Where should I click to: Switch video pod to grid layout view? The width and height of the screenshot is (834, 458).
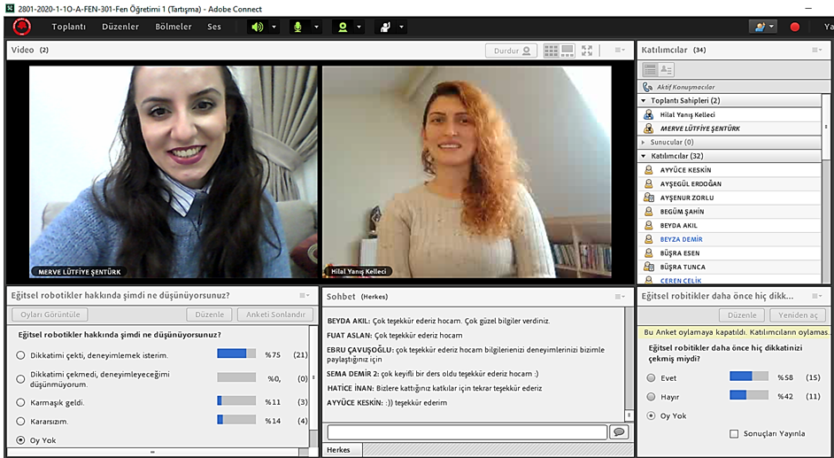pos(551,50)
